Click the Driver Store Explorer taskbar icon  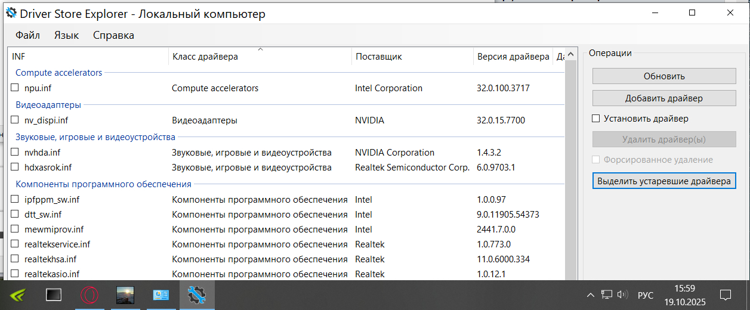pyautogui.click(x=196, y=294)
